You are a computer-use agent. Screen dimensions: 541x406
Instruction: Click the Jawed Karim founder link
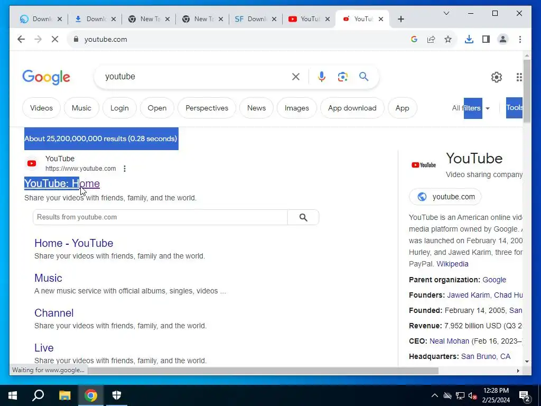(468, 295)
